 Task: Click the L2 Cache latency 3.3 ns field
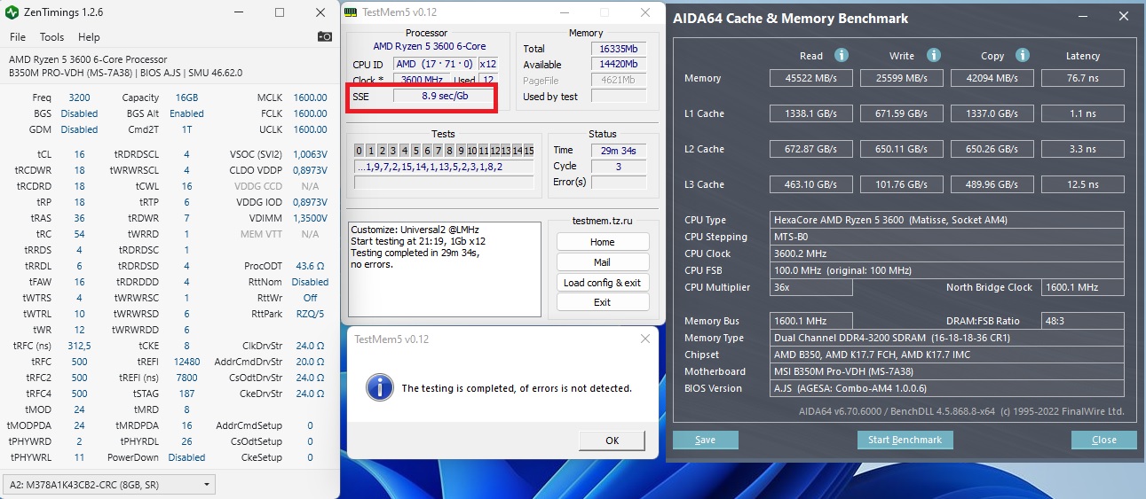tap(1083, 149)
